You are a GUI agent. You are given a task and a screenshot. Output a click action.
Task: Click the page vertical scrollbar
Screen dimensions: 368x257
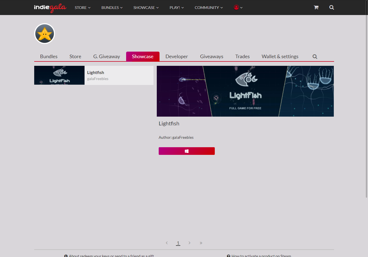[x=367, y=99]
